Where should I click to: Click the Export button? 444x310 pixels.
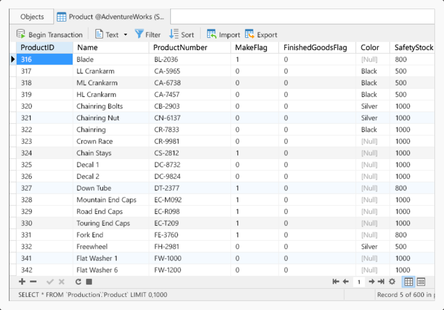(x=261, y=35)
